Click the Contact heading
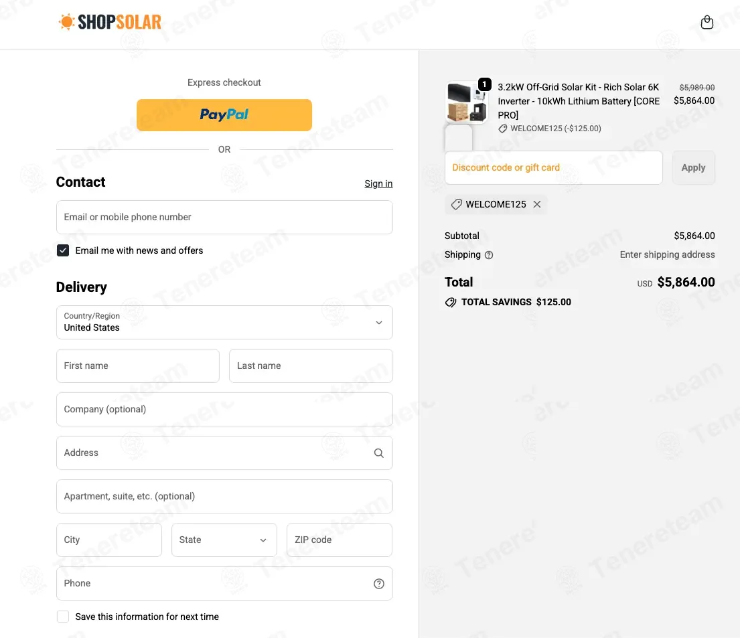Screen dimensions: 740x638 (x=81, y=182)
